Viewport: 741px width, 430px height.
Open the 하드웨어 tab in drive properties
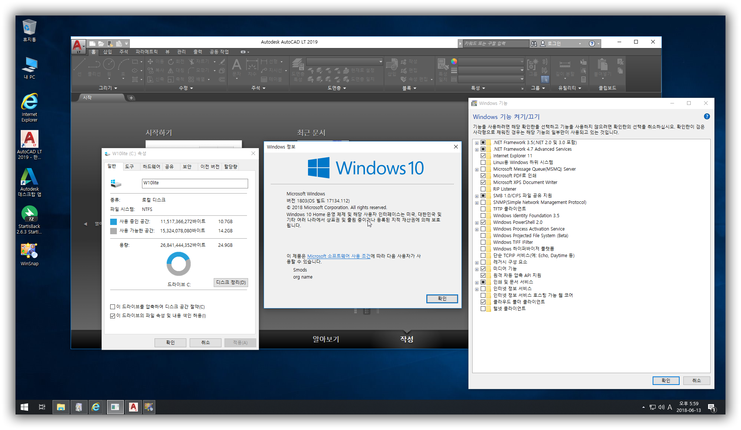pyautogui.click(x=151, y=167)
